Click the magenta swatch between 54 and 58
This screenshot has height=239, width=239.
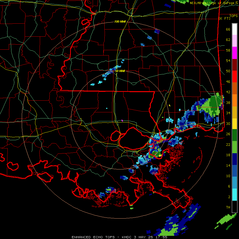coord(234,53)
